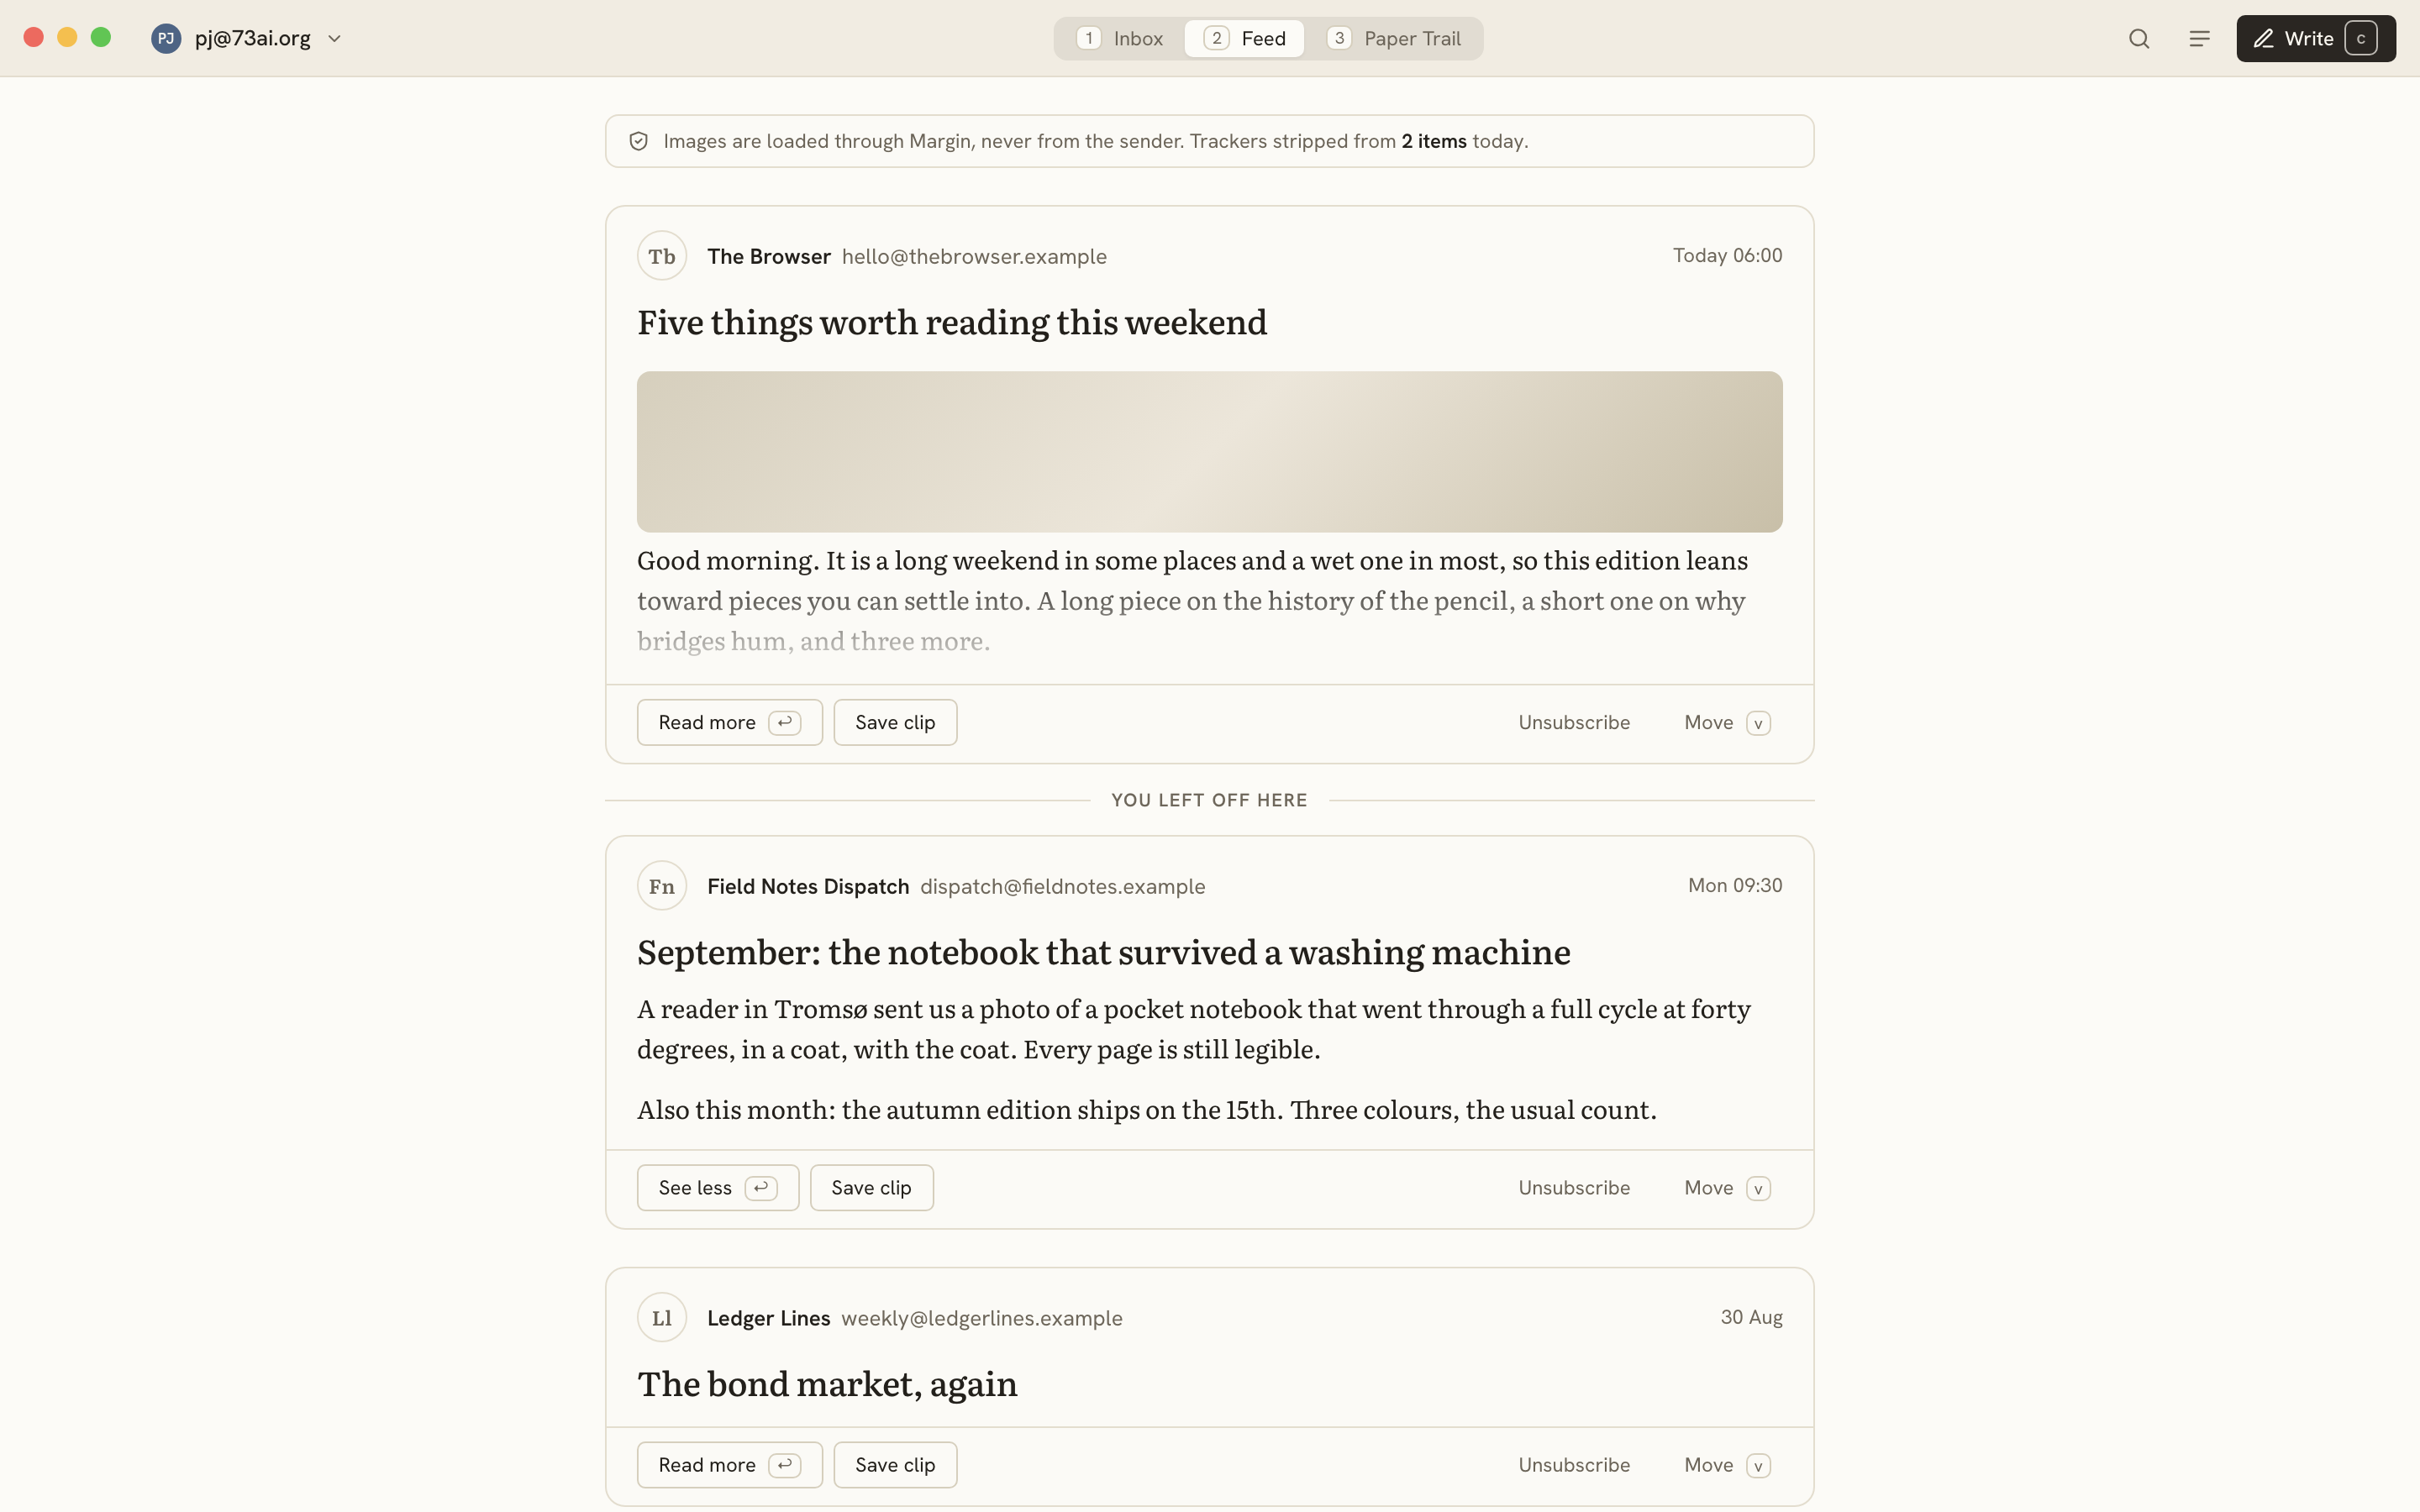This screenshot has width=2420, height=1512.
Task: Click the Field Notes Dispatch Fn avatar
Action: pyautogui.click(x=662, y=886)
